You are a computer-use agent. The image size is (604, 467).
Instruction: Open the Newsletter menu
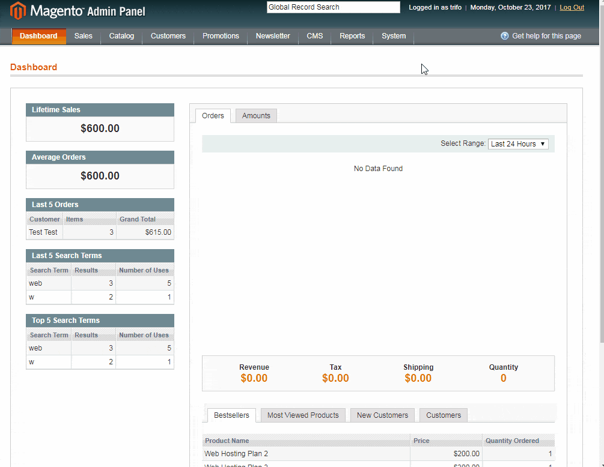click(273, 36)
